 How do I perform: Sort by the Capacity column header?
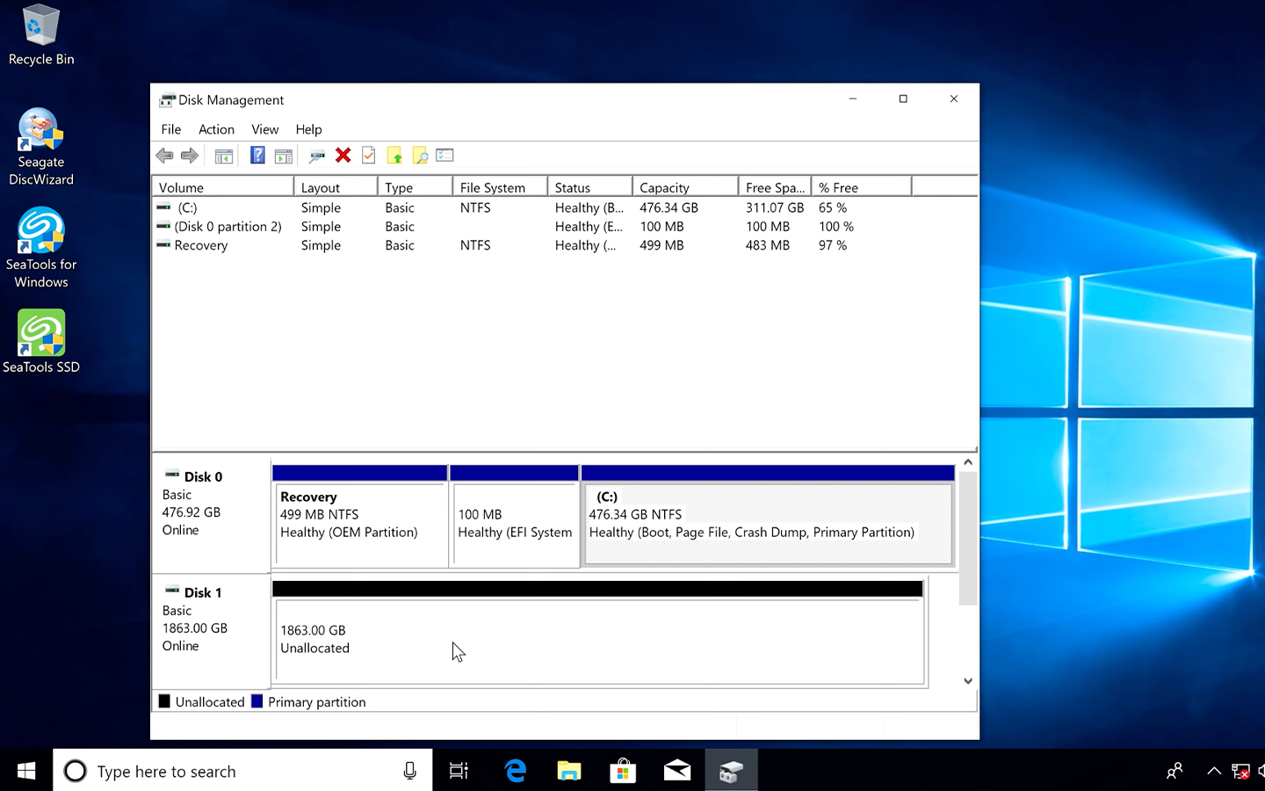pyautogui.click(x=685, y=187)
